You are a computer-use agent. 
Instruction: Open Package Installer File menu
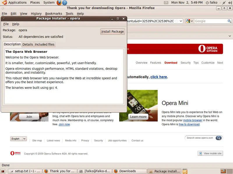6,24
